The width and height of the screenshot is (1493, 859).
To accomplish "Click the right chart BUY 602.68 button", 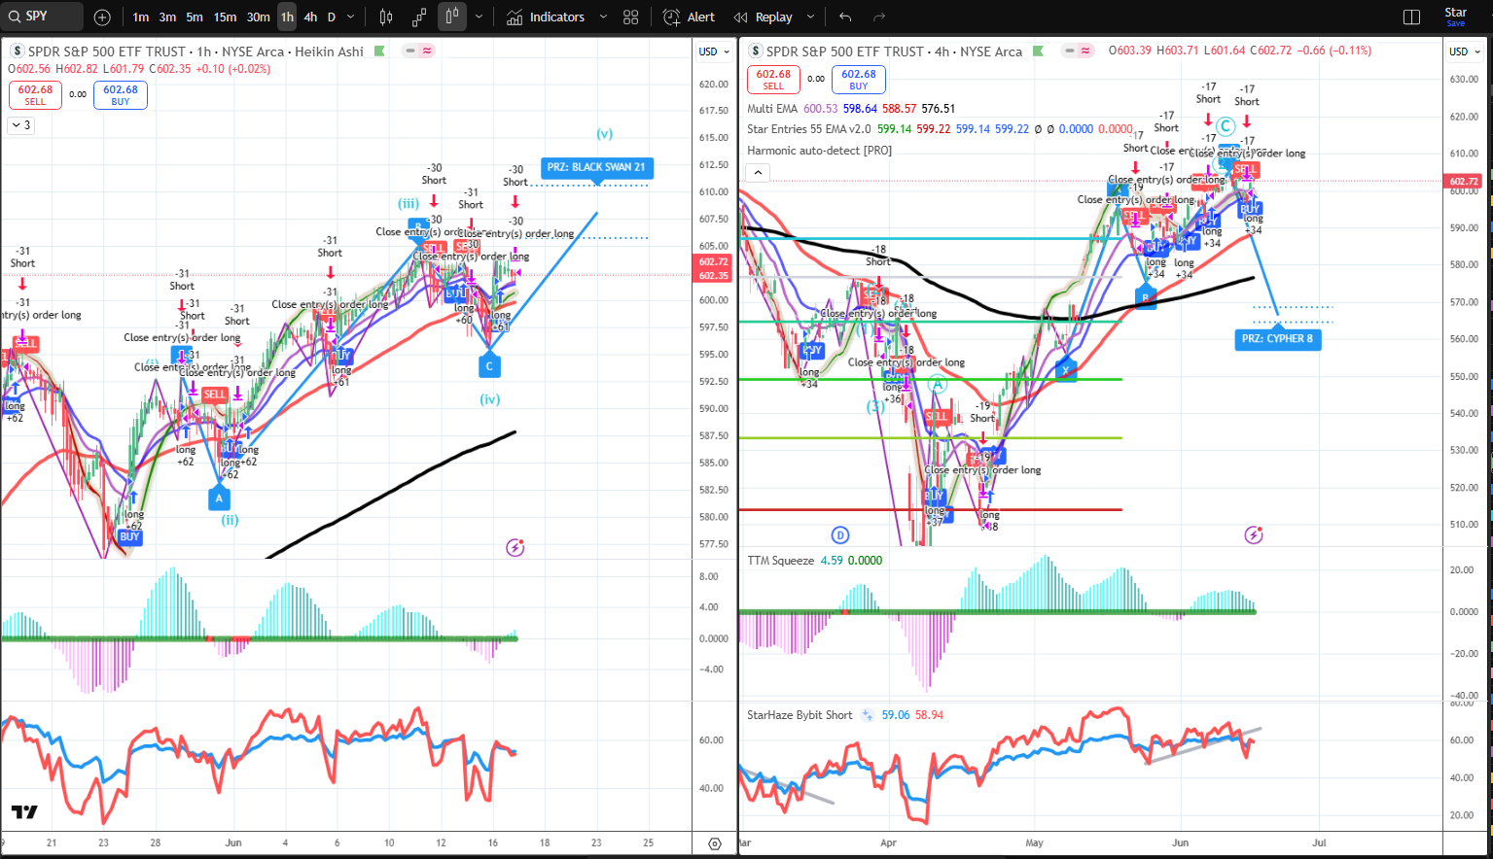I will coord(859,79).
